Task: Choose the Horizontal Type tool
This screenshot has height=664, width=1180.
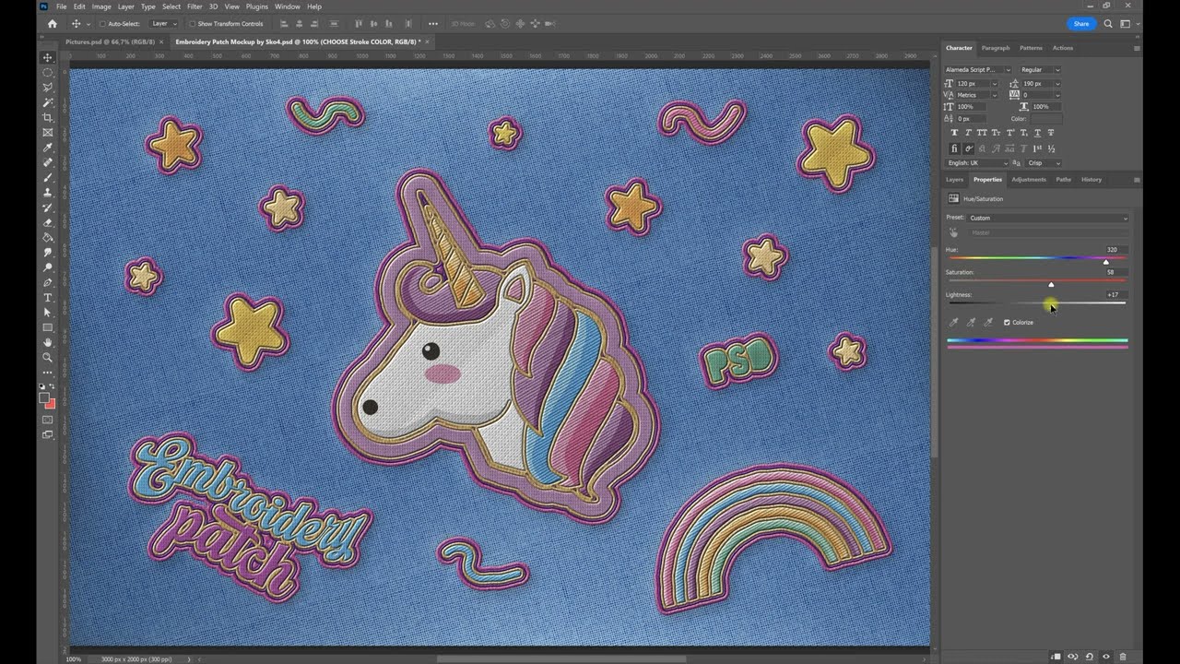Action: [48, 297]
